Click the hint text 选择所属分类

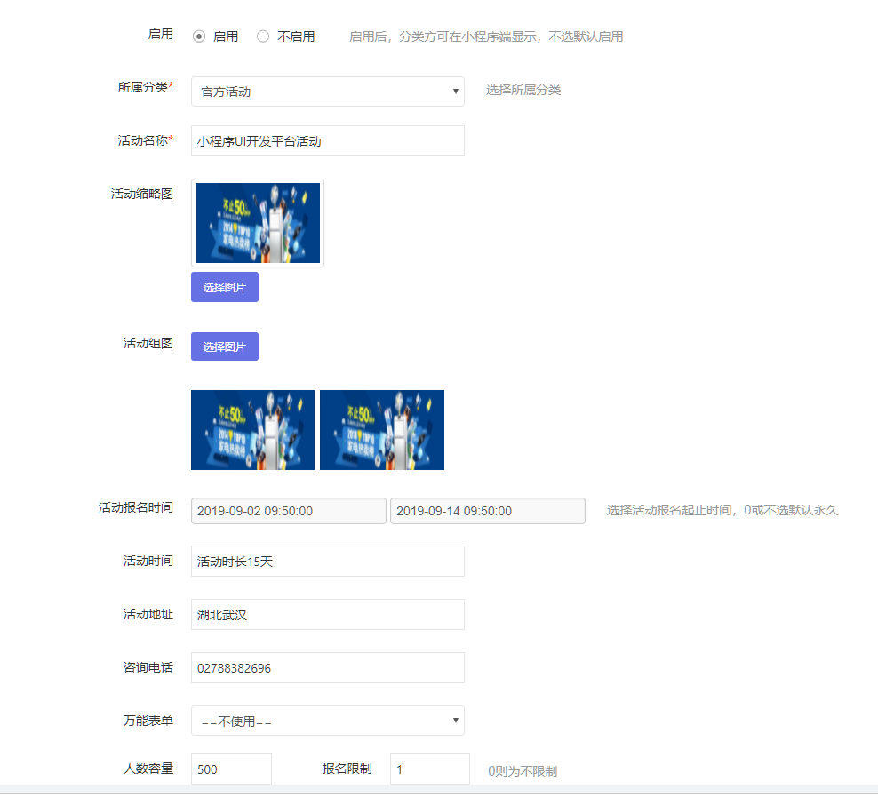pos(523,90)
